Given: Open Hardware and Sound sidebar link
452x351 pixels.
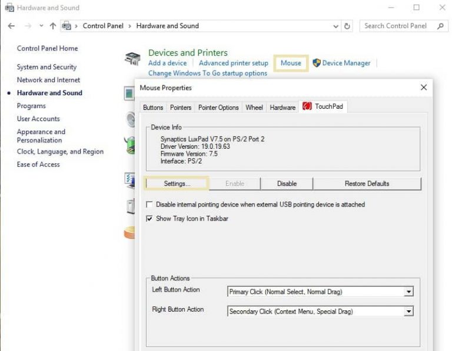Looking at the screenshot, I should point(49,93).
